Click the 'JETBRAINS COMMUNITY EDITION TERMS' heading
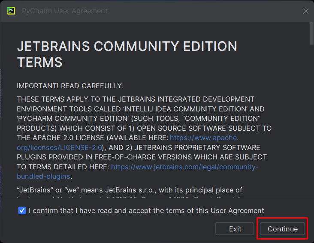Image resolution: width=314 pixels, height=243 pixels. point(127,54)
